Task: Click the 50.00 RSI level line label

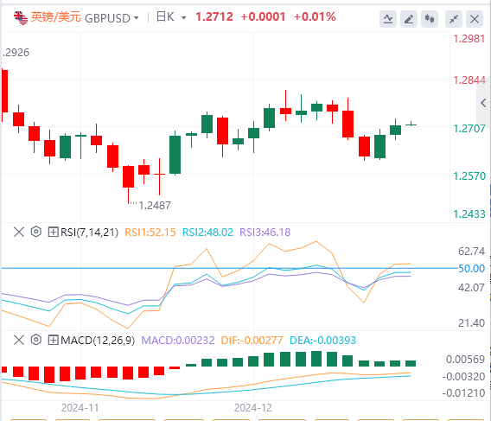Action: (471, 269)
